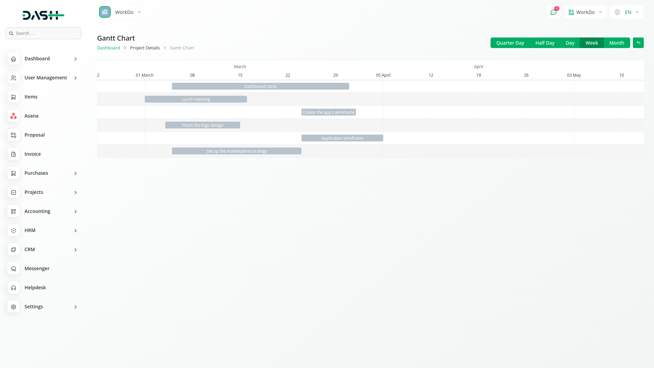Go to Dashboard breadcrumb link
The height and width of the screenshot is (368, 654).
coord(108,48)
